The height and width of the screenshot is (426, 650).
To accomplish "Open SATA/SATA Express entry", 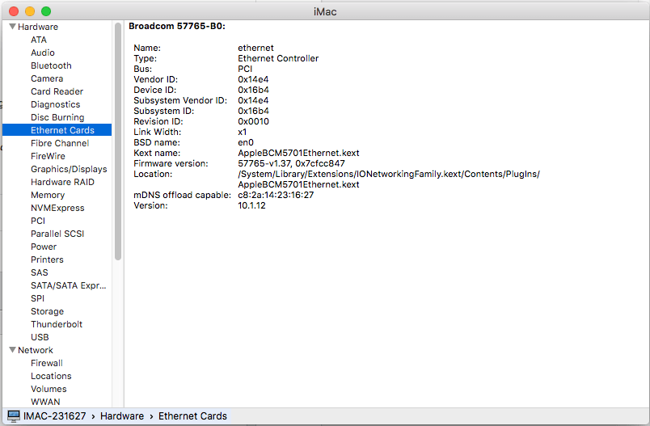I will click(69, 285).
